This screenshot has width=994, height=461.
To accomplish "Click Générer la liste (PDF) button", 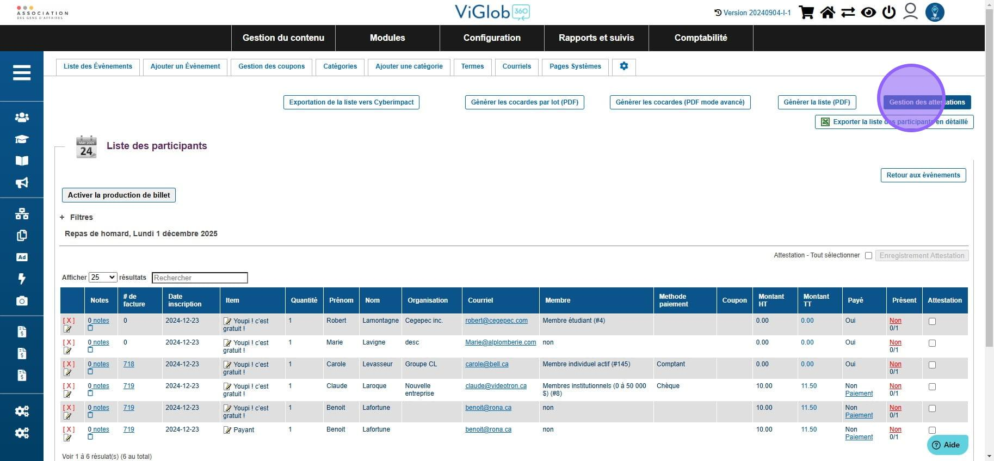I will (817, 102).
